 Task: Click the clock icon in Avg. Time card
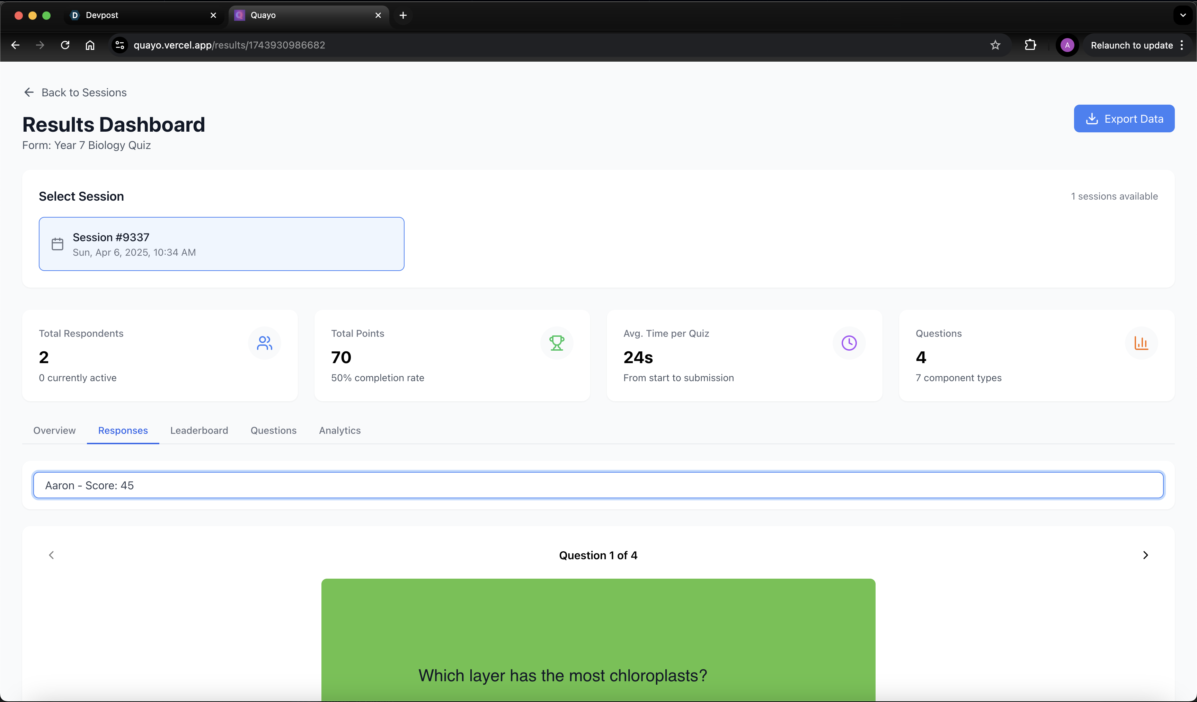click(x=849, y=343)
